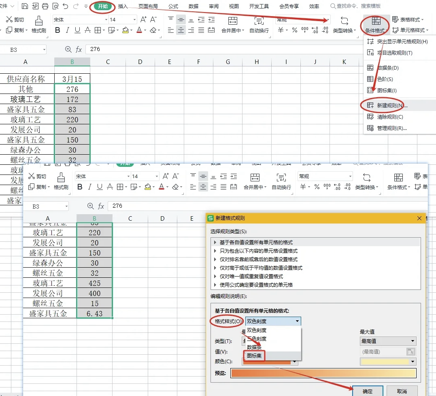Decrease font size with A- in upper ribbon

[x=153, y=19]
